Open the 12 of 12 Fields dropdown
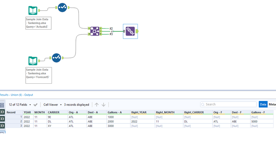 click(20, 105)
